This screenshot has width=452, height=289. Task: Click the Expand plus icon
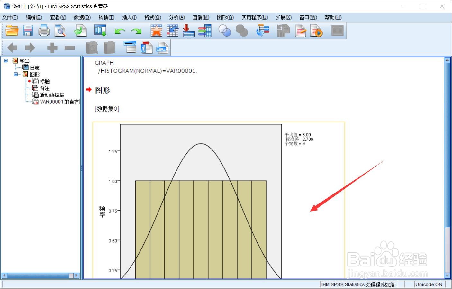[x=52, y=48]
